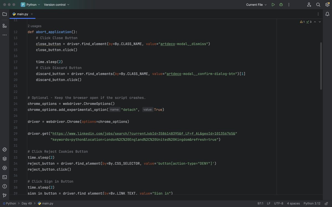The height and width of the screenshot is (207, 332).
Task: Open the Python Packages layers icon
Action: click(x=4, y=159)
